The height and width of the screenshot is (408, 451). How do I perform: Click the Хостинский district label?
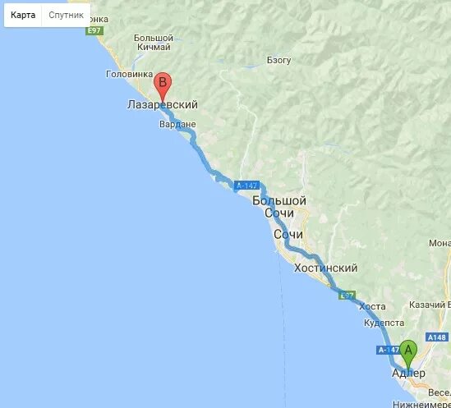click(325, 268)
